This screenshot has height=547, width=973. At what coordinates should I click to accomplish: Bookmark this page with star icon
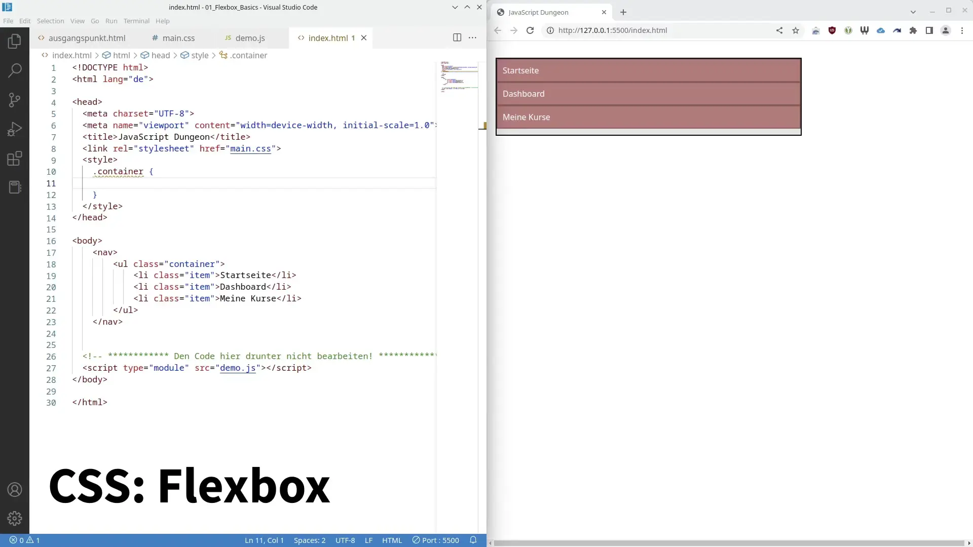click(796, 30)
